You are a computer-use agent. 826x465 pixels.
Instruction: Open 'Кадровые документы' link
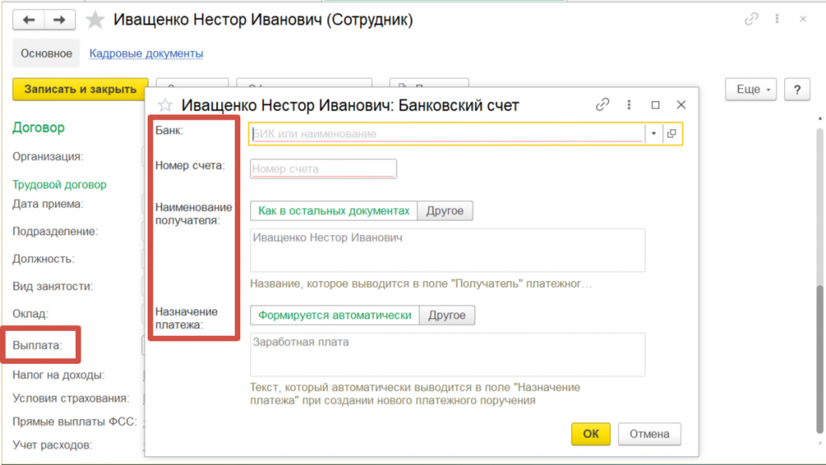pyautogui.click(x=147, y=53)
